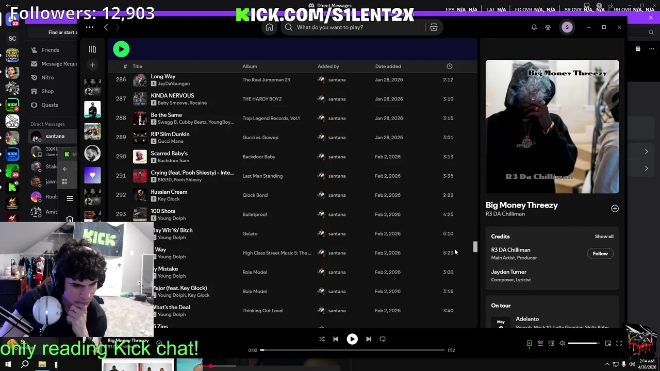Image resolution: width=660 pixels, height=371 pixels.
Task: Play the playlist with green play button
Action: pyautogui.click(x=121, y=49)
